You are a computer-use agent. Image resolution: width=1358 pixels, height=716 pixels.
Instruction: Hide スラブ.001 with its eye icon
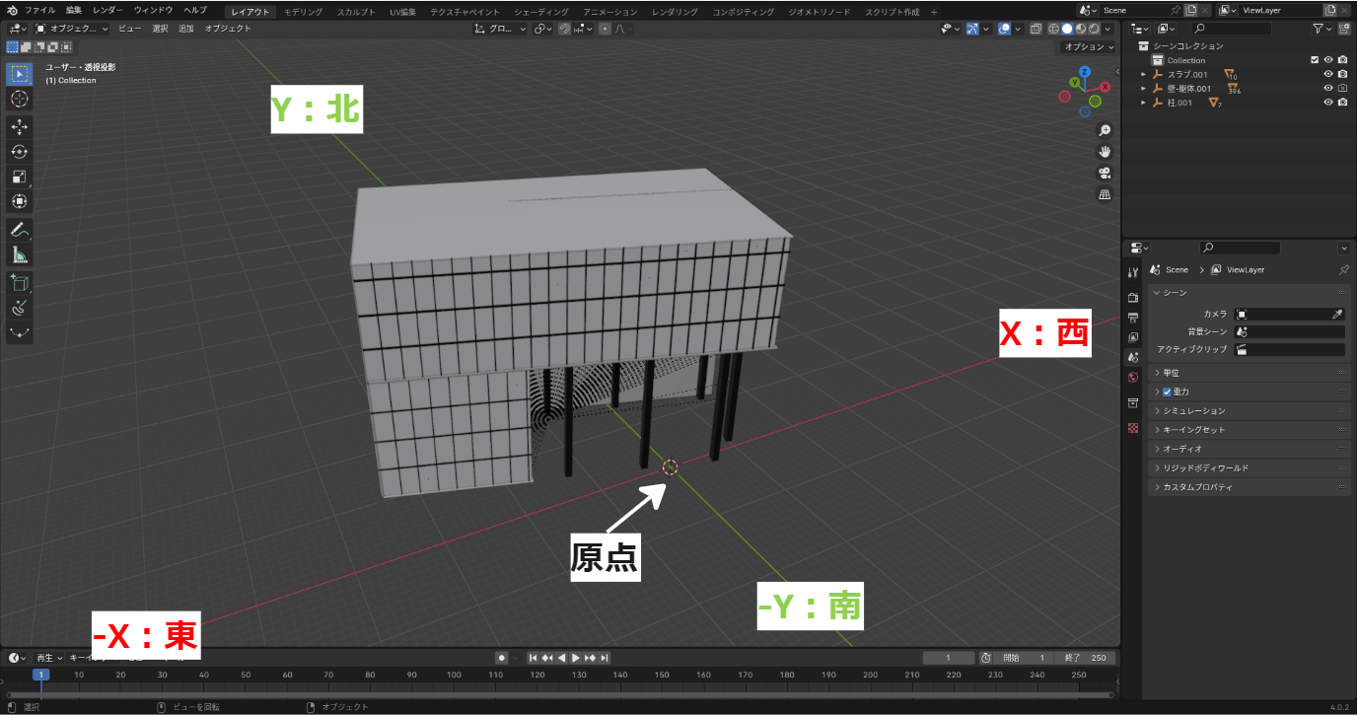(1327, 74)
